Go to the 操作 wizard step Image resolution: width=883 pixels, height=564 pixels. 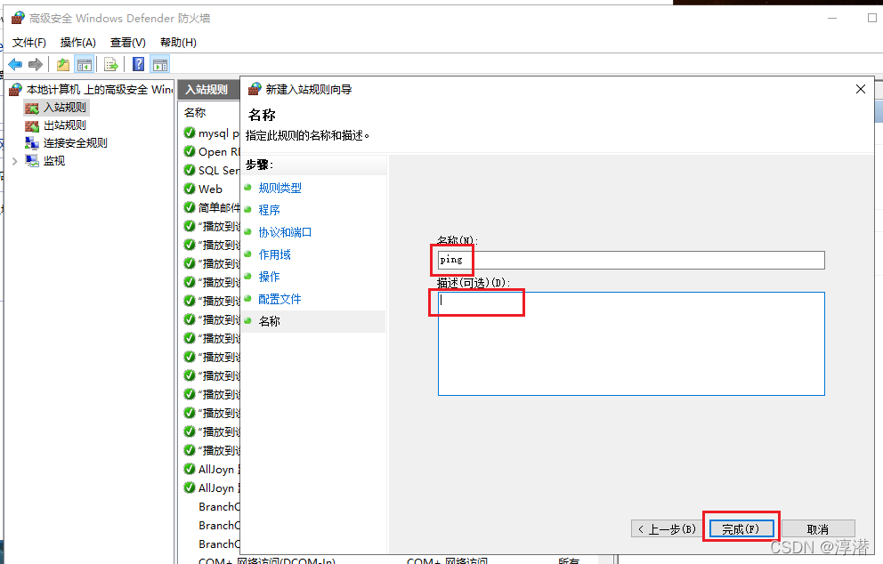pos(269,277)
